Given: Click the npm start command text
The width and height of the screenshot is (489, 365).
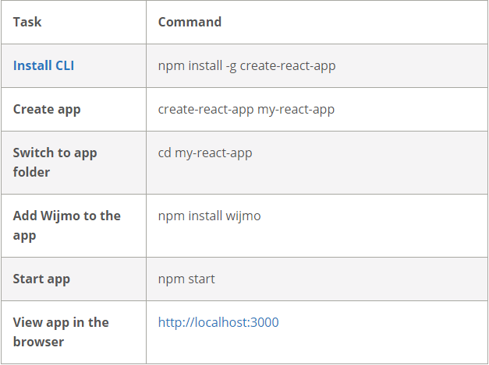Looking at the screenshot, I should point(186,279).
